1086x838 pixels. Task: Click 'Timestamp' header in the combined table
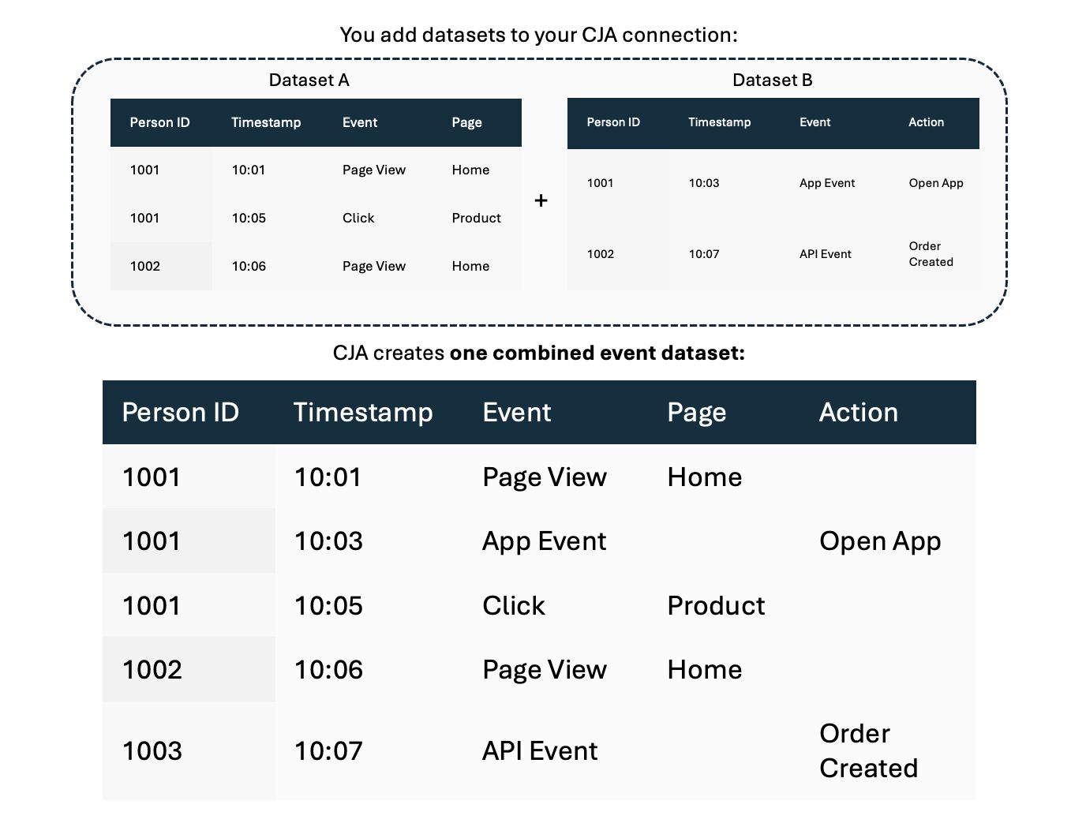point(363,412)
